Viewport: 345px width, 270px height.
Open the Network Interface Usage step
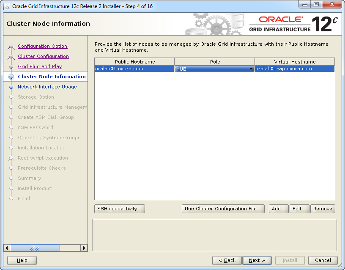click(x=47, y=87)
